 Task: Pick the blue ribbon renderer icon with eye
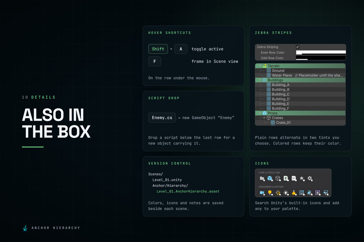click(x=310, y=193)
